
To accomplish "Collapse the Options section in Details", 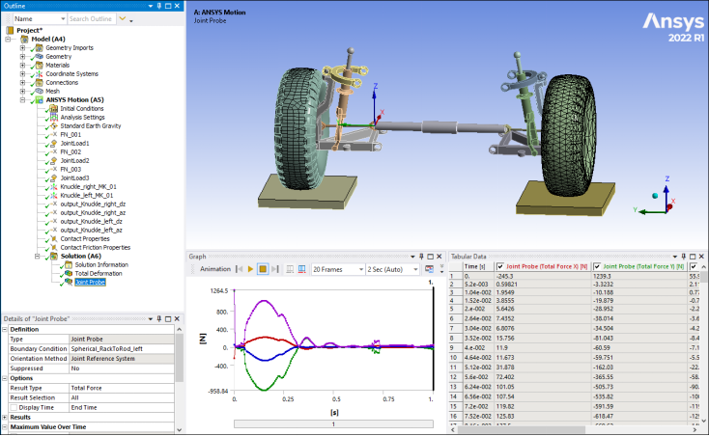I will click(x=5, y=378).
